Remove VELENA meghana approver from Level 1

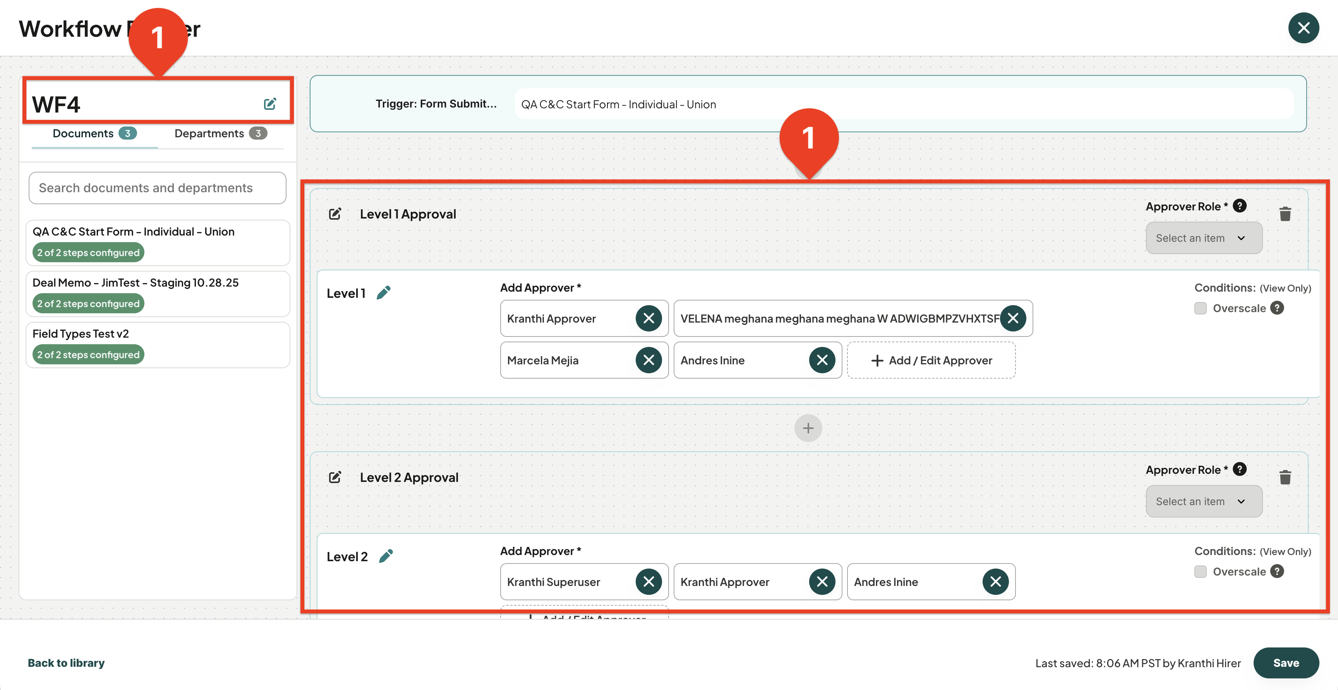click(x=1013, y=318)
